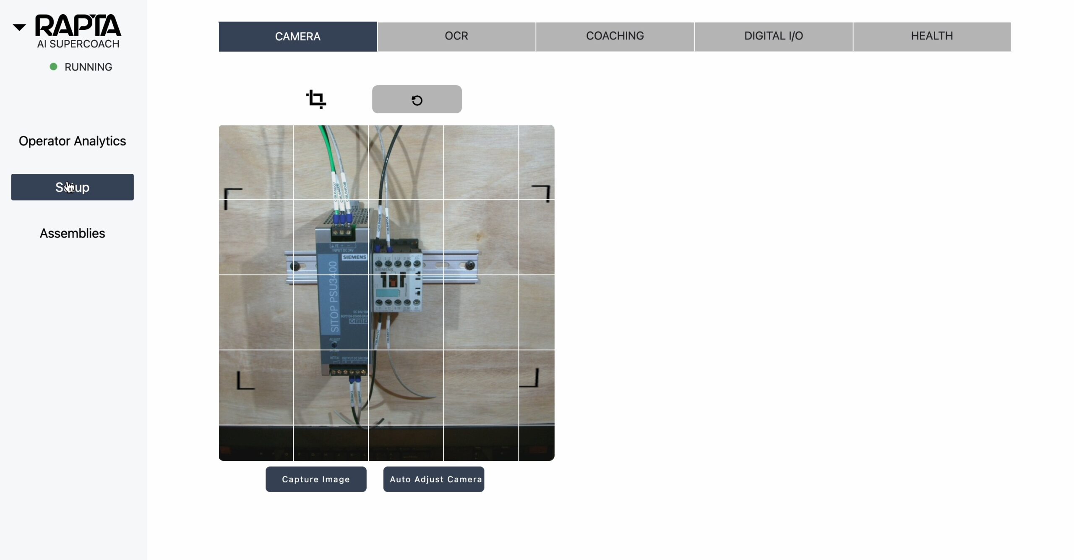Navigate to Assemblies section
Screen dimensions: 1074x560
[x=73, y=233]
